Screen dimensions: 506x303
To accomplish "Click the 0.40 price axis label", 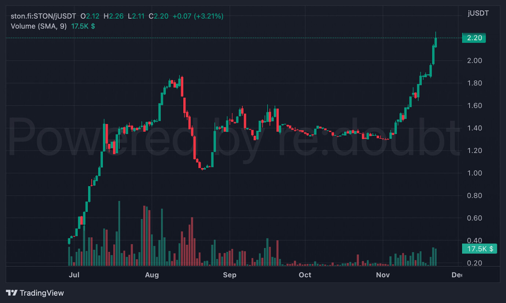I will pyautogui.click(x=475, y=241).
